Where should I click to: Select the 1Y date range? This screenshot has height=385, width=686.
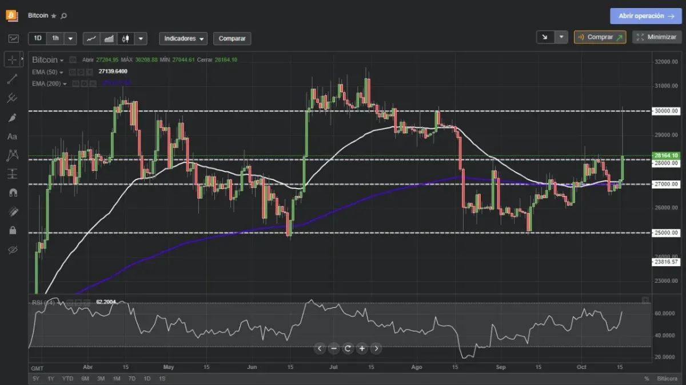tap(51, 379)
